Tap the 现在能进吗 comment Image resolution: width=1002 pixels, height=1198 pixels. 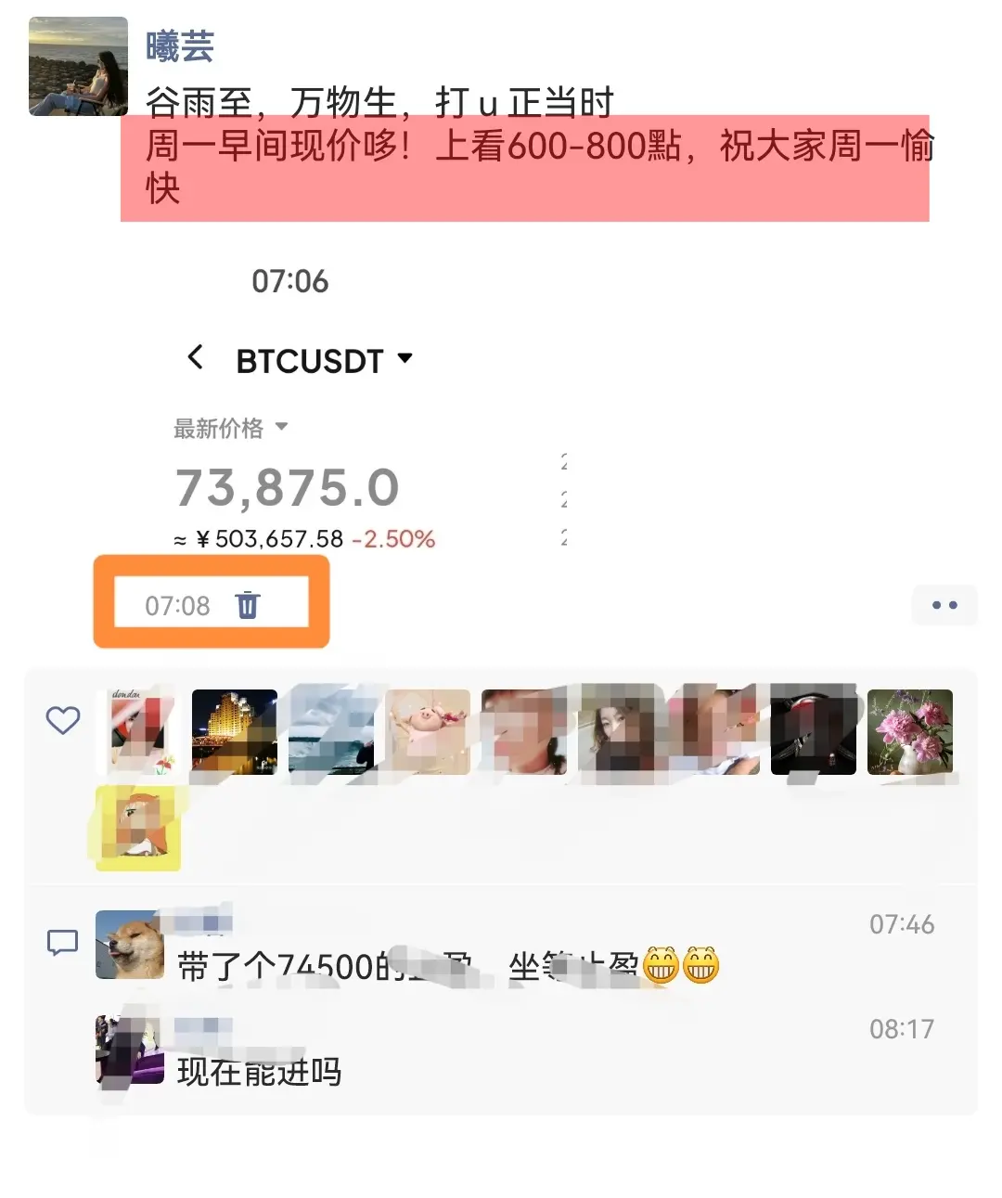point(260,1072)
